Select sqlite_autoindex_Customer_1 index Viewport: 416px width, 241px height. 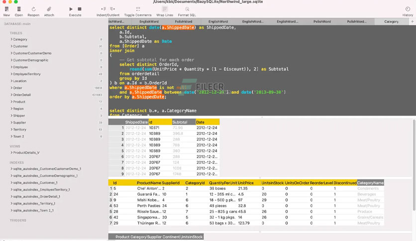click(35, 183)
